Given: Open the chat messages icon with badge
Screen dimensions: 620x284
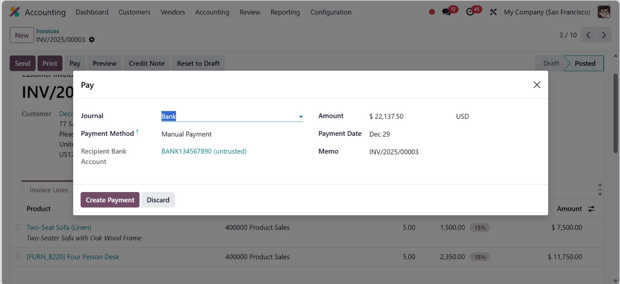Looking at the screenshot, I should pos(447,12).
